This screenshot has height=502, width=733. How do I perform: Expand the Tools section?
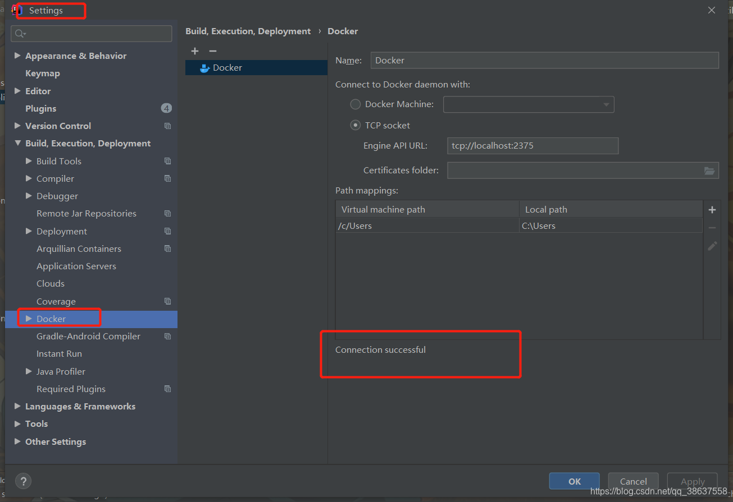(x=17, y=424)
